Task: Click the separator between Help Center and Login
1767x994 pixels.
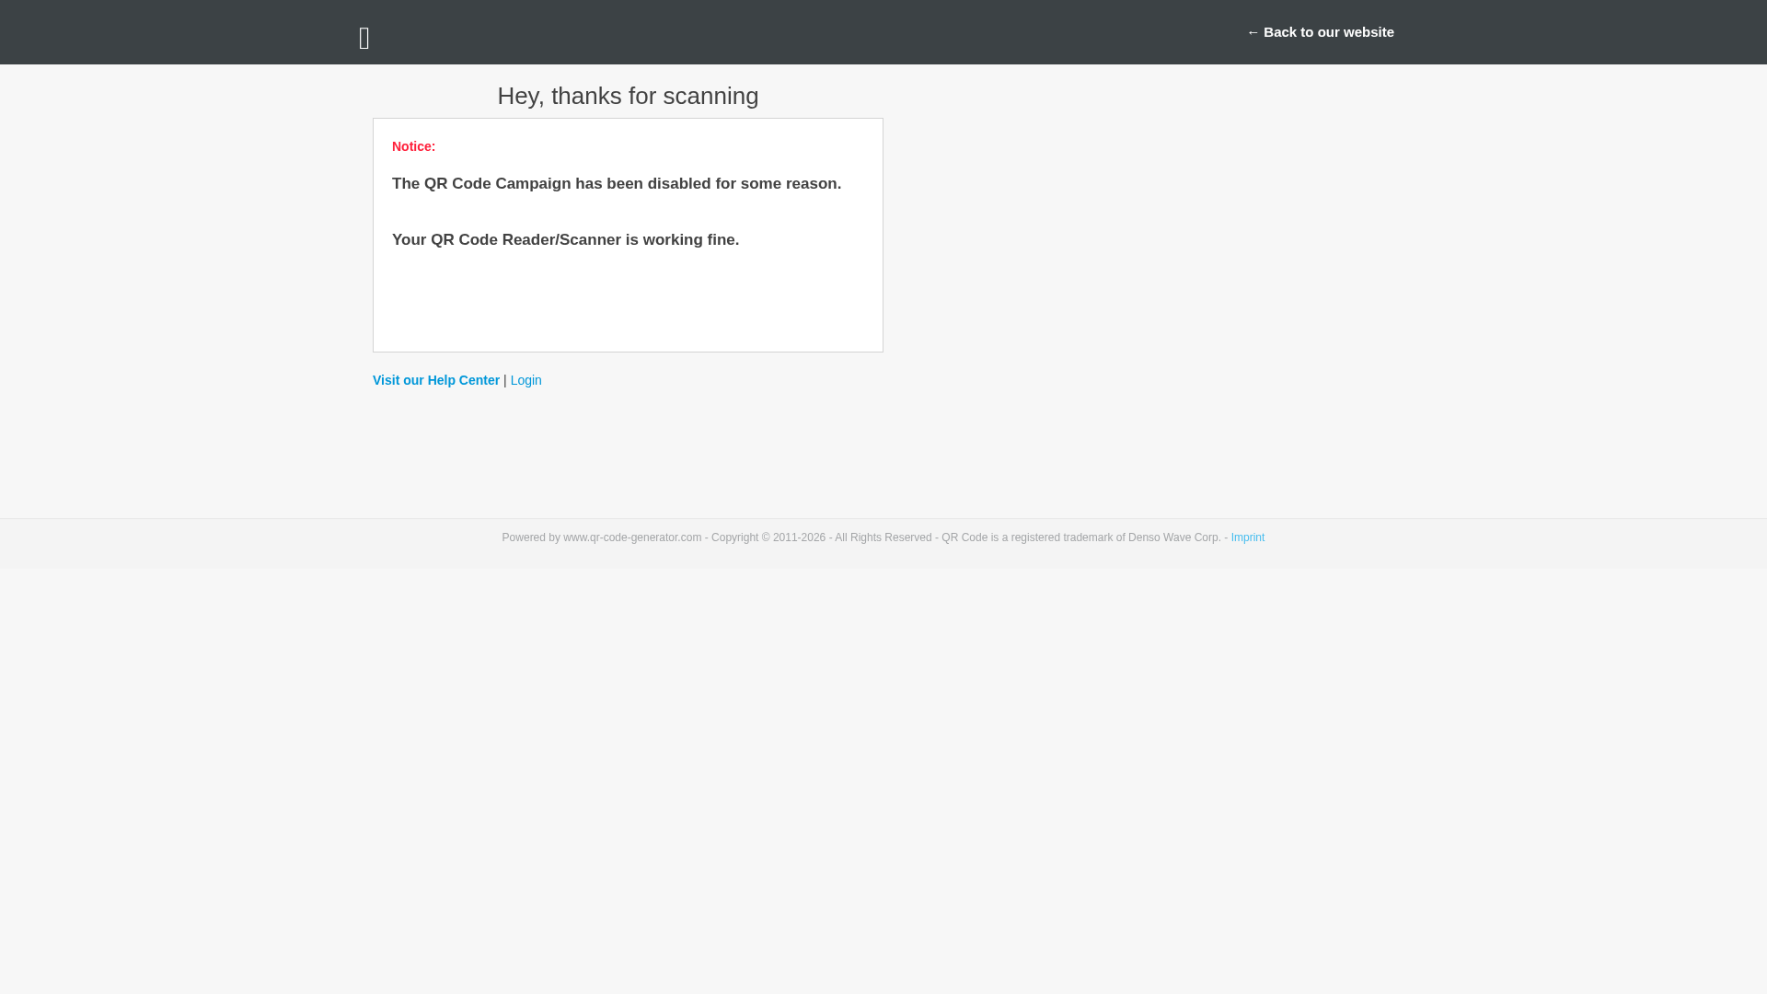Action: pos(504,380)
